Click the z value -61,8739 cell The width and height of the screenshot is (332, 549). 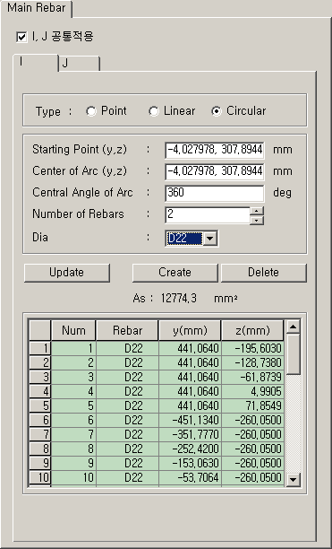click(x=252, y=377)
